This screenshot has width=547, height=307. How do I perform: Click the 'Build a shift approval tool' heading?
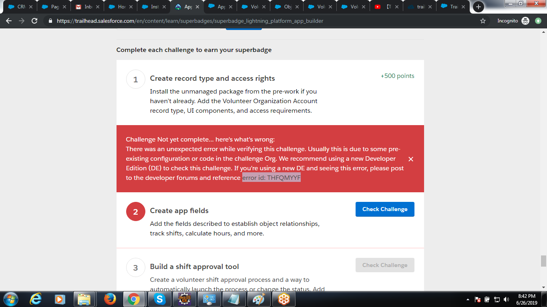195,267
